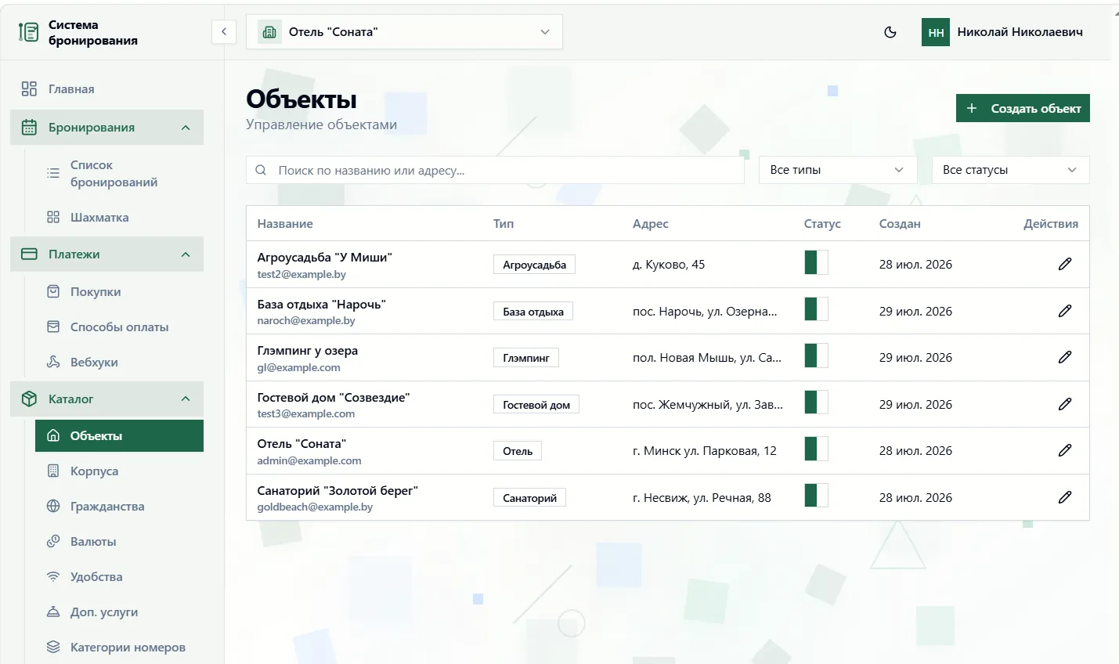Screen dimensions: 1119x664
Task: Select the Объекты menu item
Action: pyautogui.click(x=119, y=436)
